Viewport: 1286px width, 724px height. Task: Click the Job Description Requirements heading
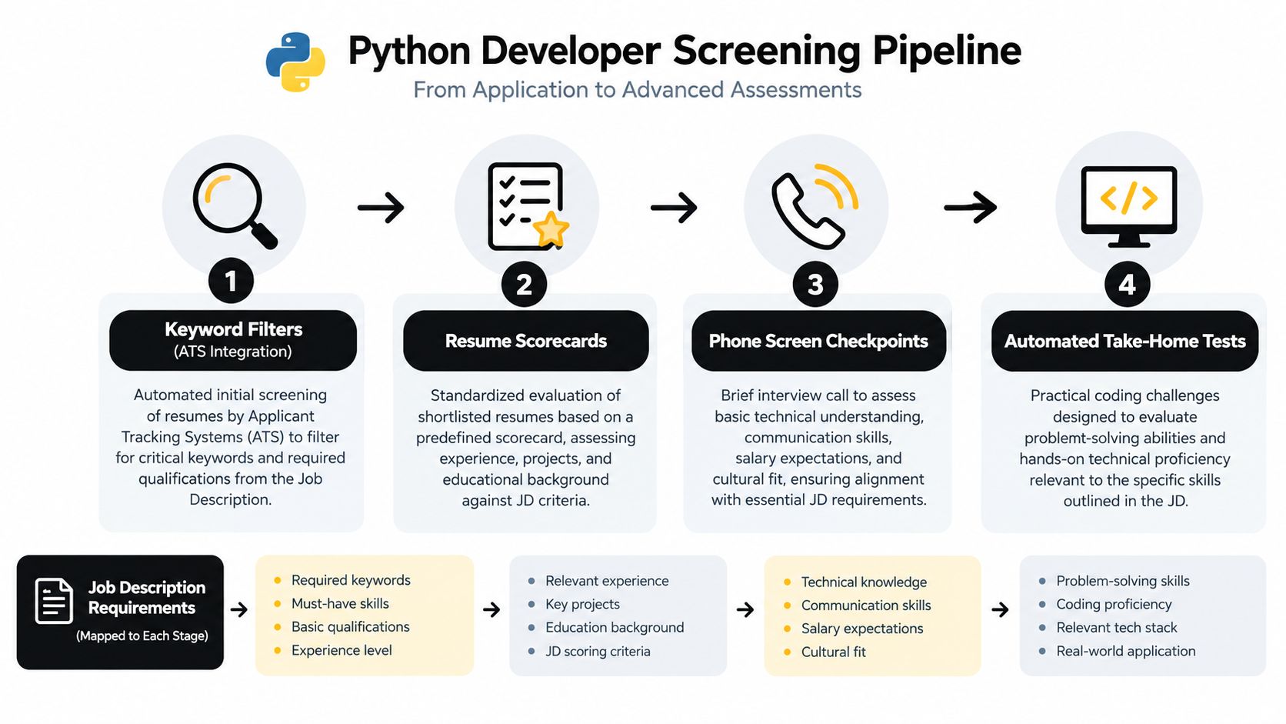[146, 598]
